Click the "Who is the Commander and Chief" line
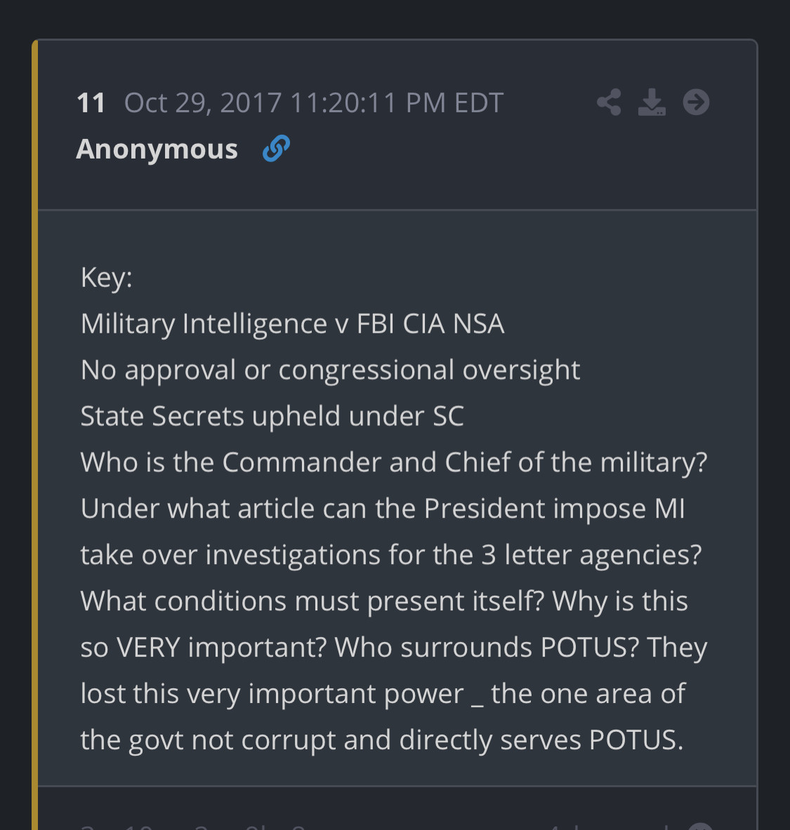Viewport: 790px width, 830px height. 393,462
